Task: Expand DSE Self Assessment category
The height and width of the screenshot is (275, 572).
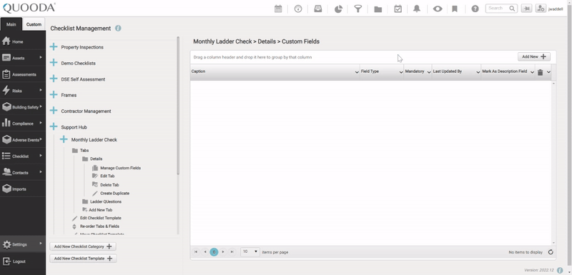Action: [x=54, y=79]
